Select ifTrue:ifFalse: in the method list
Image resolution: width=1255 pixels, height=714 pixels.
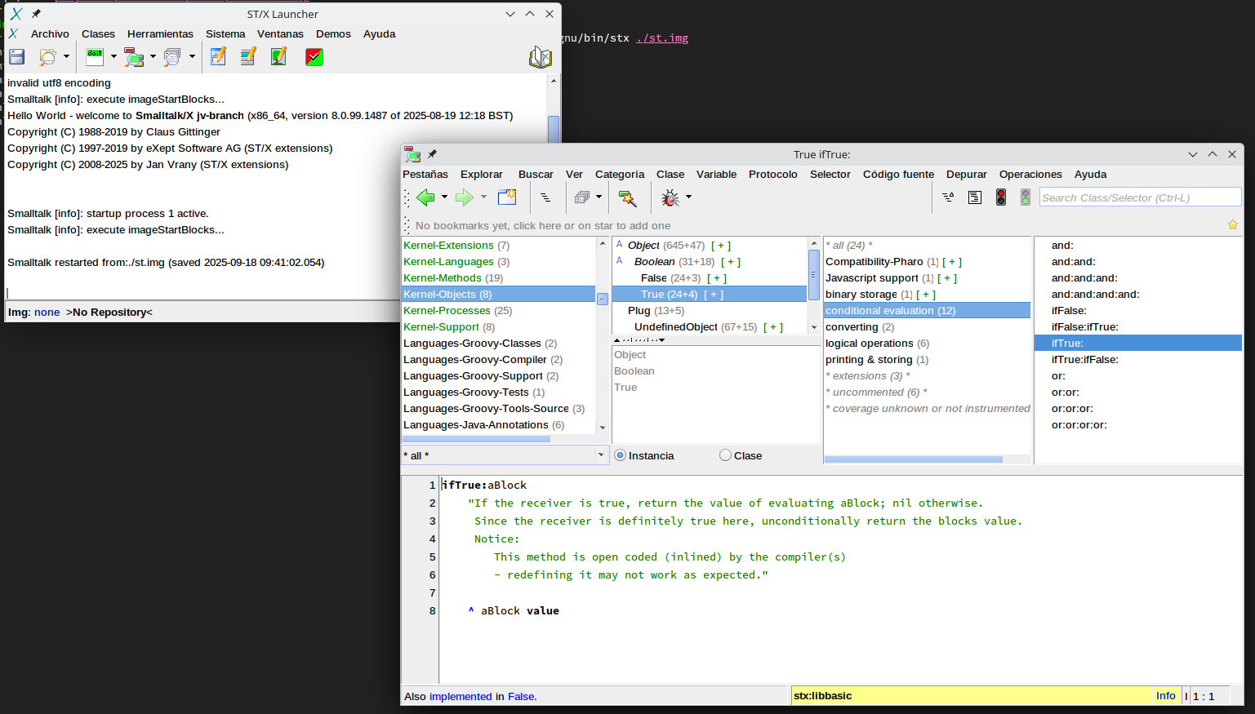coord(1084,360)
